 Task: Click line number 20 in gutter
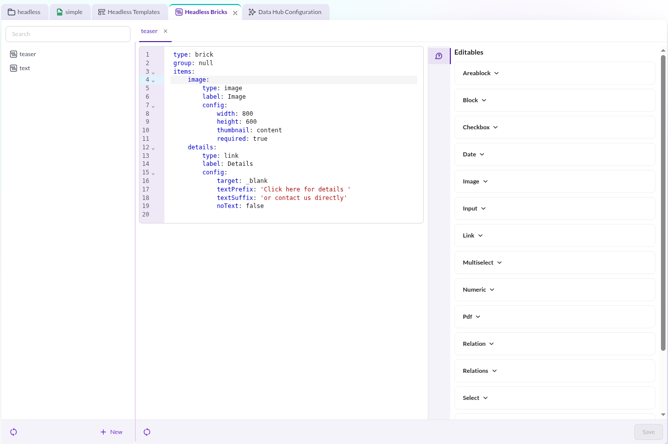(x=146, y=214)
